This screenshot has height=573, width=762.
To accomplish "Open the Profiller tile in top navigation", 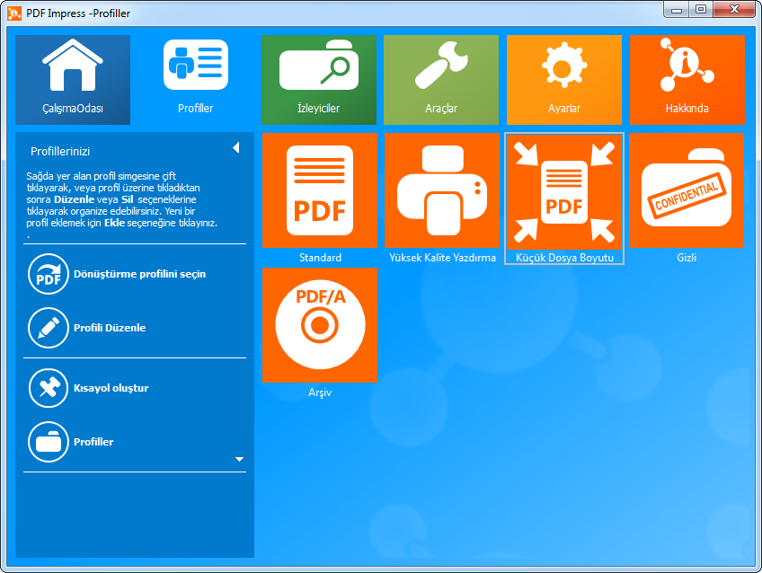I will [x=195, y=79].
